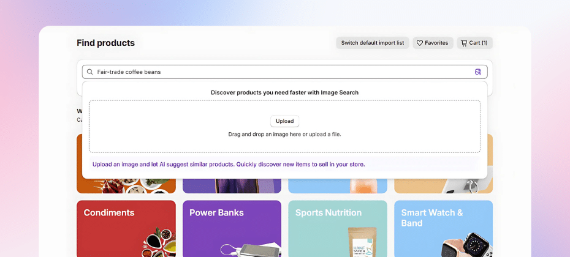Click the Drag and drop an image text
Screen dimensions: 570x257
[x=284, y=134]
